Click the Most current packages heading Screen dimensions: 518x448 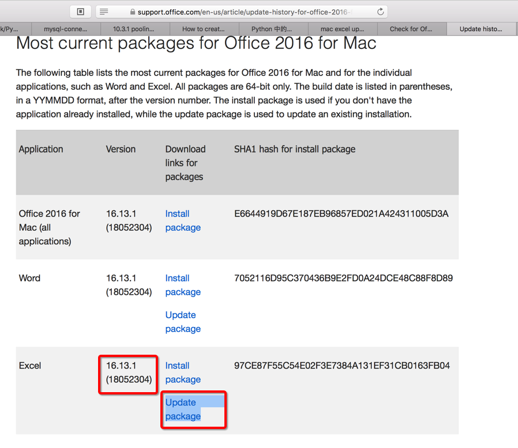(196, 43)
